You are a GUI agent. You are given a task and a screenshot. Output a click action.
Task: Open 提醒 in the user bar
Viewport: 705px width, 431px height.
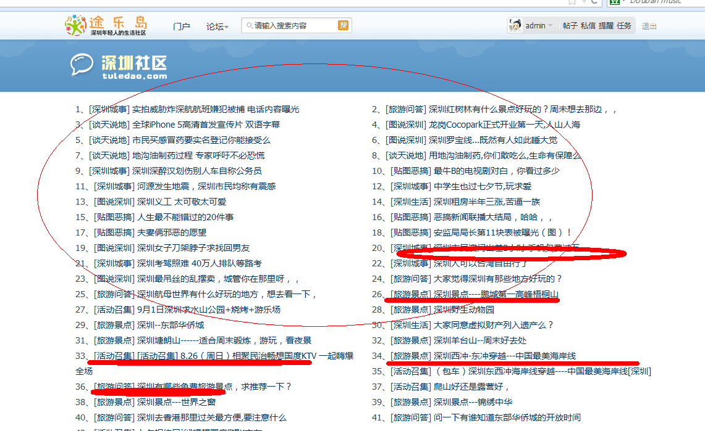[x=606, y=25]
